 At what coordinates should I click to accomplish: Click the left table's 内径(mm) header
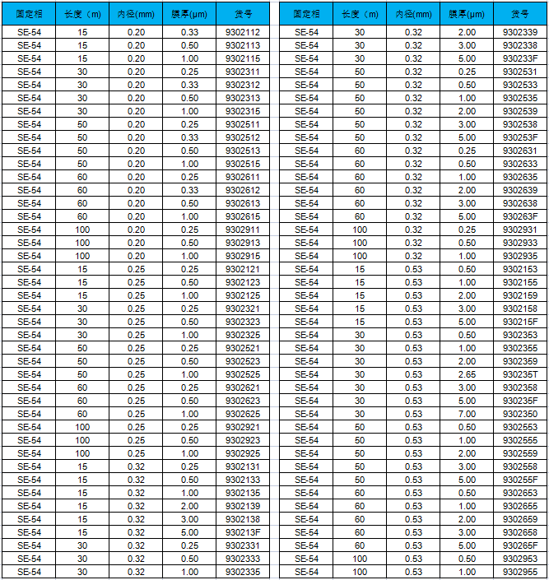(136, 14)
